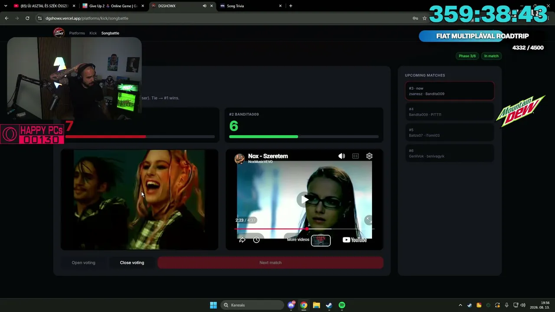555x312 pixels.
Task: Click the microphone tray icon
Action: point(506,305)
